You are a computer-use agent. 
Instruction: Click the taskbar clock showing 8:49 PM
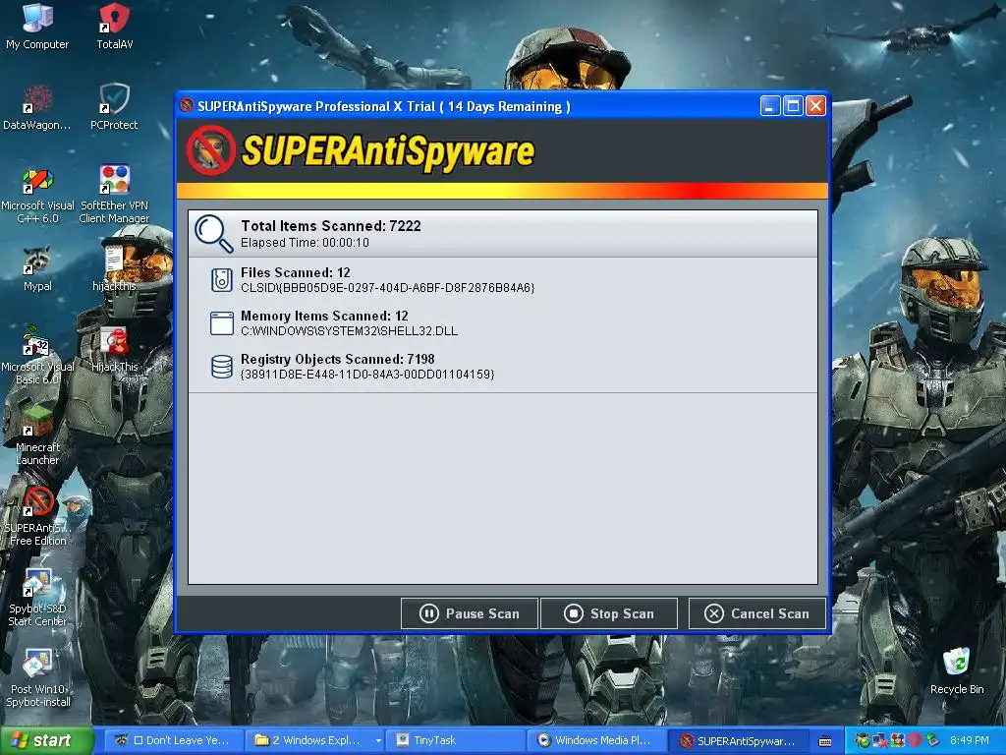point(969,741)
